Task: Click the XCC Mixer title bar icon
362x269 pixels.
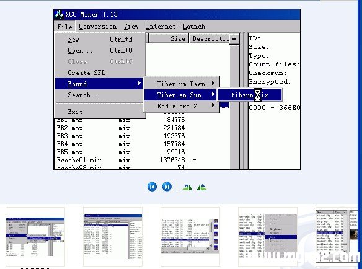Action: pos(59,14)
